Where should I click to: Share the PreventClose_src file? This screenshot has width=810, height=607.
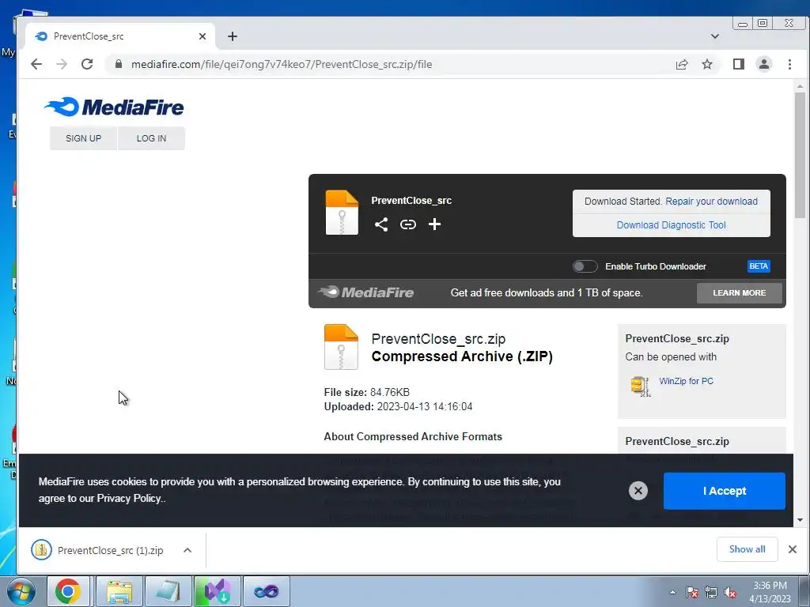pos(381,224)
